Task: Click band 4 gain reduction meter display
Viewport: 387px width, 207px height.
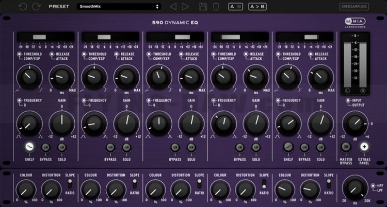Action: pyautogui.click(x=240, y=37)
